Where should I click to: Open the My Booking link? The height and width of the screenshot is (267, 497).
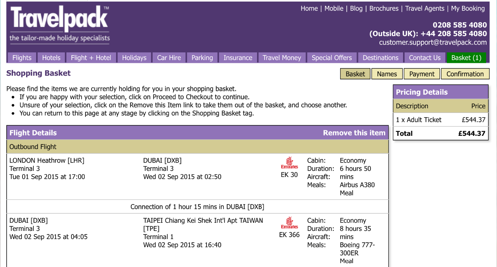pos(468,9)
